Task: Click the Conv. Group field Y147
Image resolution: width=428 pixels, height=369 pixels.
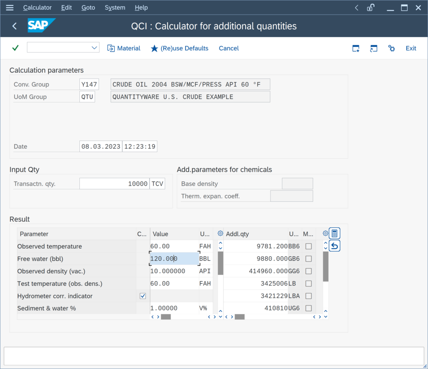Action: pos(89,84)
